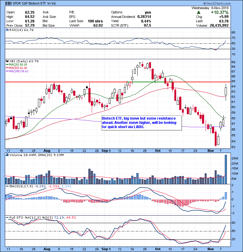Click the MACD signal value -1.334

point(53,186)
